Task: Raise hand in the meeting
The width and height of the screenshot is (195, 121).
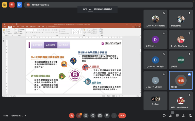Action: coord(107,115)
